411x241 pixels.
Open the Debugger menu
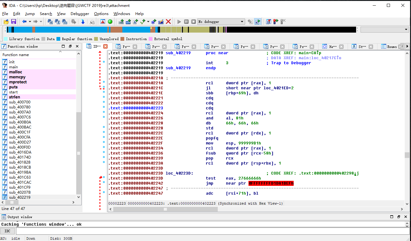pos(80,14)
